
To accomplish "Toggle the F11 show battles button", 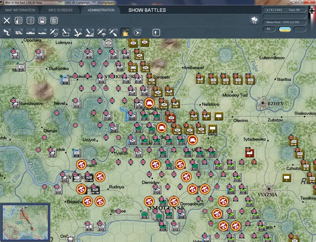I will [x=125, y=33].
